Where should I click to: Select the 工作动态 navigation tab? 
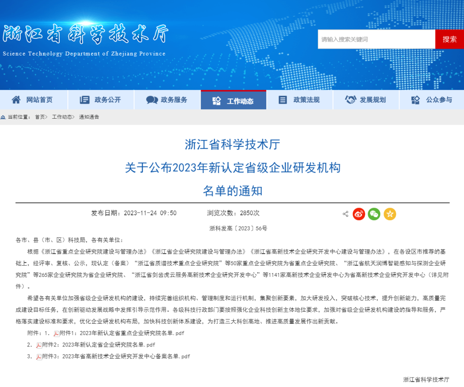pyautogui.click(x=234, y=101)
